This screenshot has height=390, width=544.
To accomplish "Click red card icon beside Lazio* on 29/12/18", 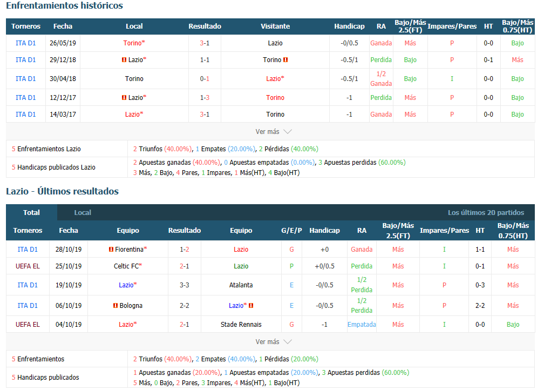I will pos(124,60).
